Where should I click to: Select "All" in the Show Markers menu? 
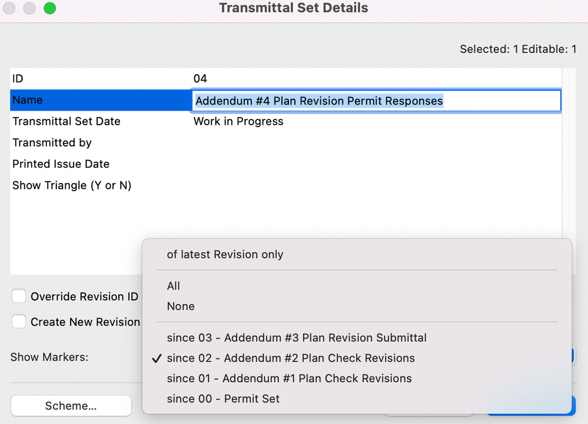tap(174, 286)
